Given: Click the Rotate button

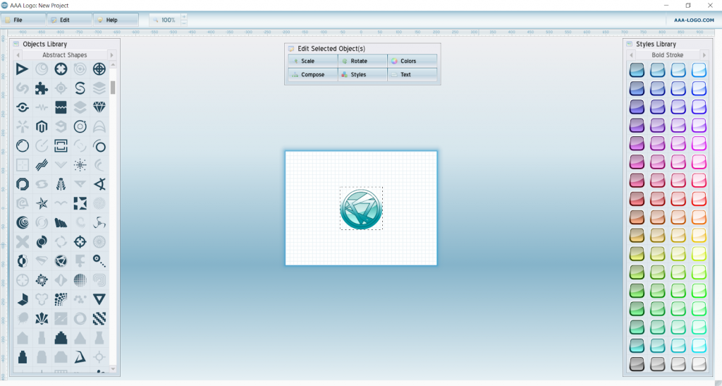Looking at the screenshot, I should [x=362, y=61].
